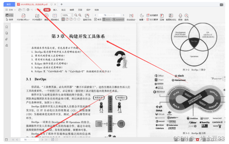Select the 转换 ribbon tab
The image size is (229, 144).
point(97,10)
